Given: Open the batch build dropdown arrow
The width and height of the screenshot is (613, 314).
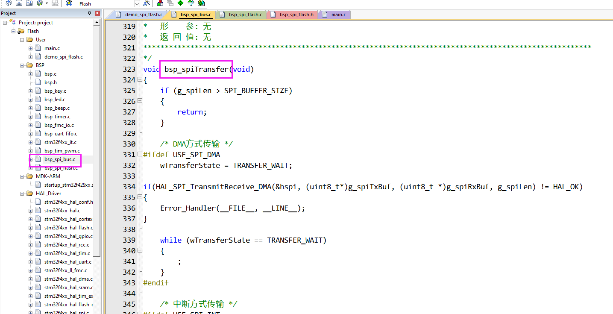Looking at the screenshot, I should [x=47, y=3].
